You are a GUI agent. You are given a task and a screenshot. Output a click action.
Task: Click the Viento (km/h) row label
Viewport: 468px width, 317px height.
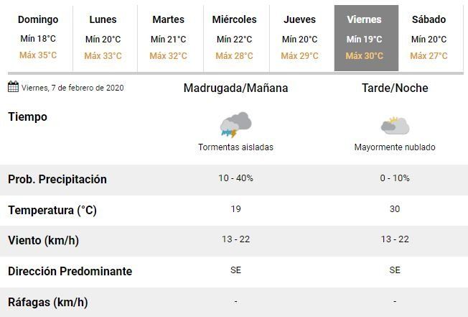coord(43,241)
